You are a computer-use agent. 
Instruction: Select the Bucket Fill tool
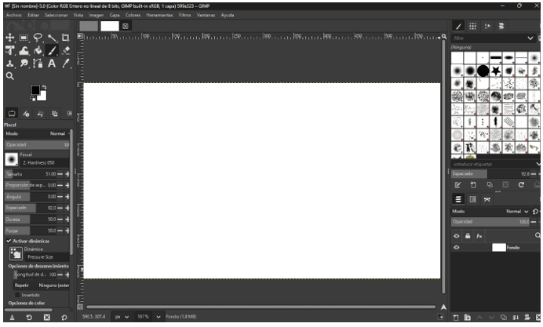coord(38,51)
